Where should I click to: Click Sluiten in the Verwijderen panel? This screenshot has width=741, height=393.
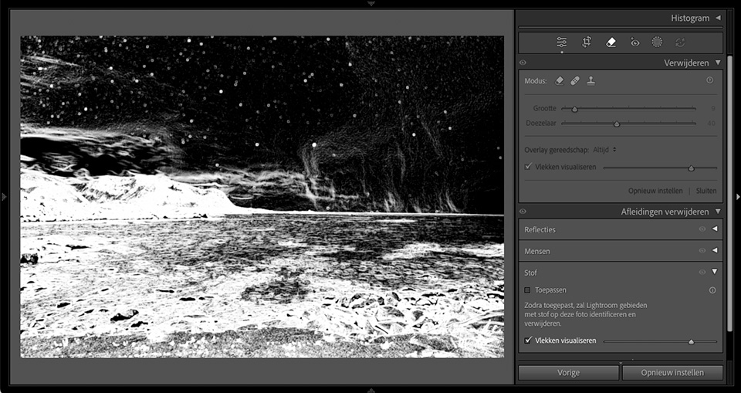point(705,191)
